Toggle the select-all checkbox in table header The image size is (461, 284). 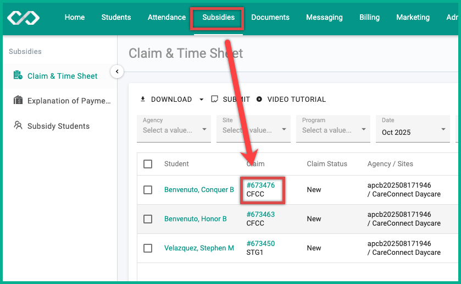pos(148,164)
